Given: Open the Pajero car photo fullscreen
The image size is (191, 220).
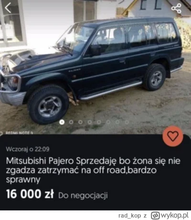Looking at the screenshot, I should (x=95, y=67).
